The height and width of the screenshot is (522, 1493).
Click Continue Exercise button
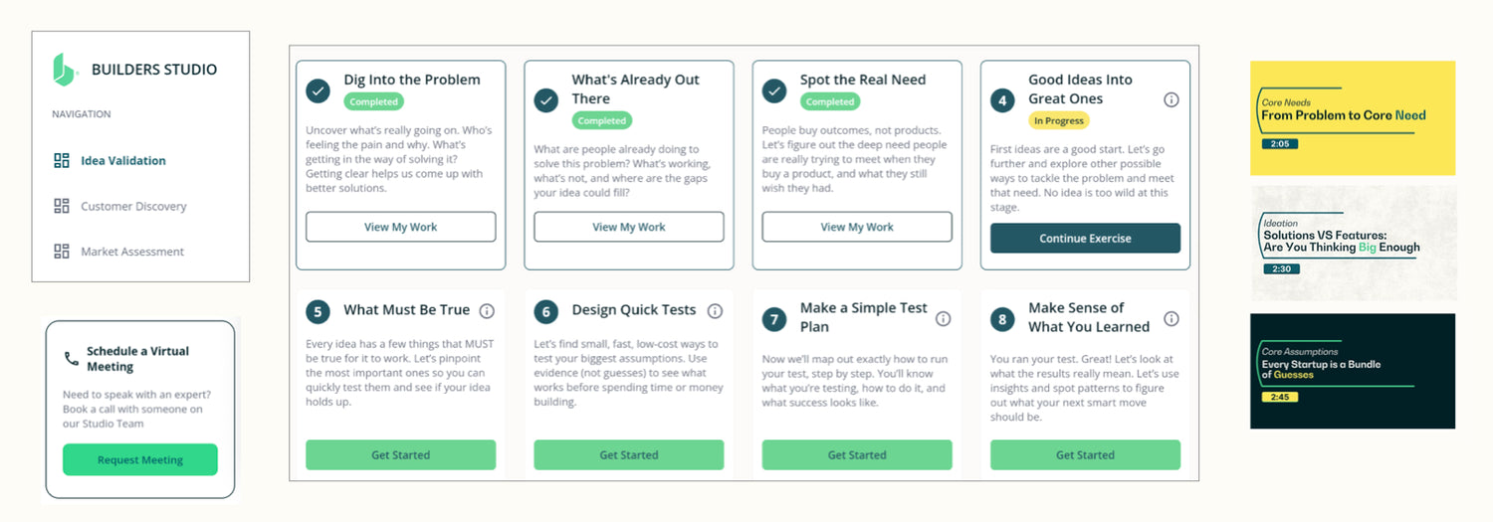tap(1085, 239)
